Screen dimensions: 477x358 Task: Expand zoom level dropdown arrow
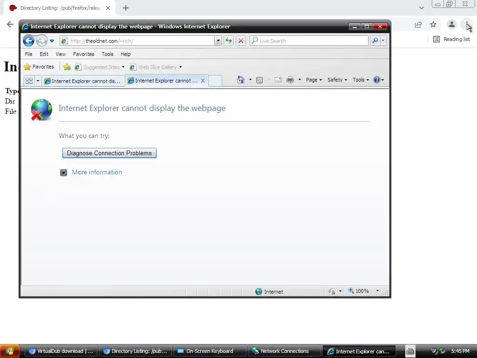377,291
